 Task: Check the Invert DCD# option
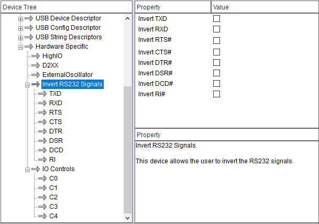216,84
